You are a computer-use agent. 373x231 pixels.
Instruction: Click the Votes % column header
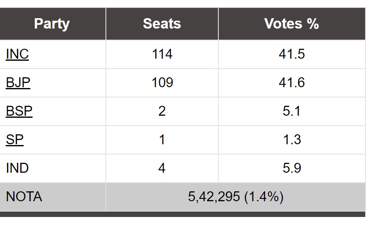tap(292, 24)
